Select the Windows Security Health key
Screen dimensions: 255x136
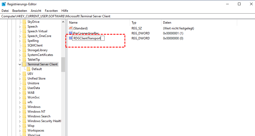pyautogui.click(x=44, y=121)
